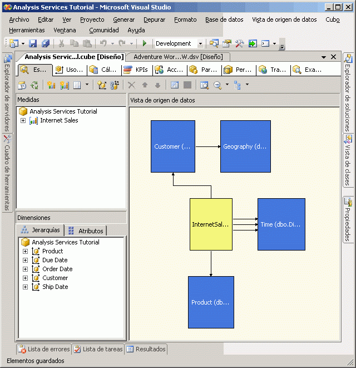This screenshot has height=368, width=356.
Task: Click the Cut scissors icon
Action: [x=61, y=43]
